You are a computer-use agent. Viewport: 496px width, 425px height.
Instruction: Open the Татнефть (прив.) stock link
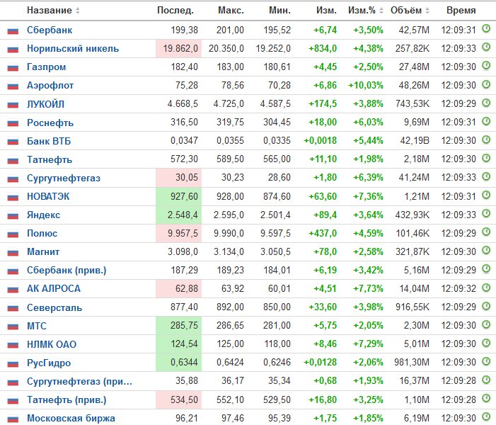(x=67, y=399)
